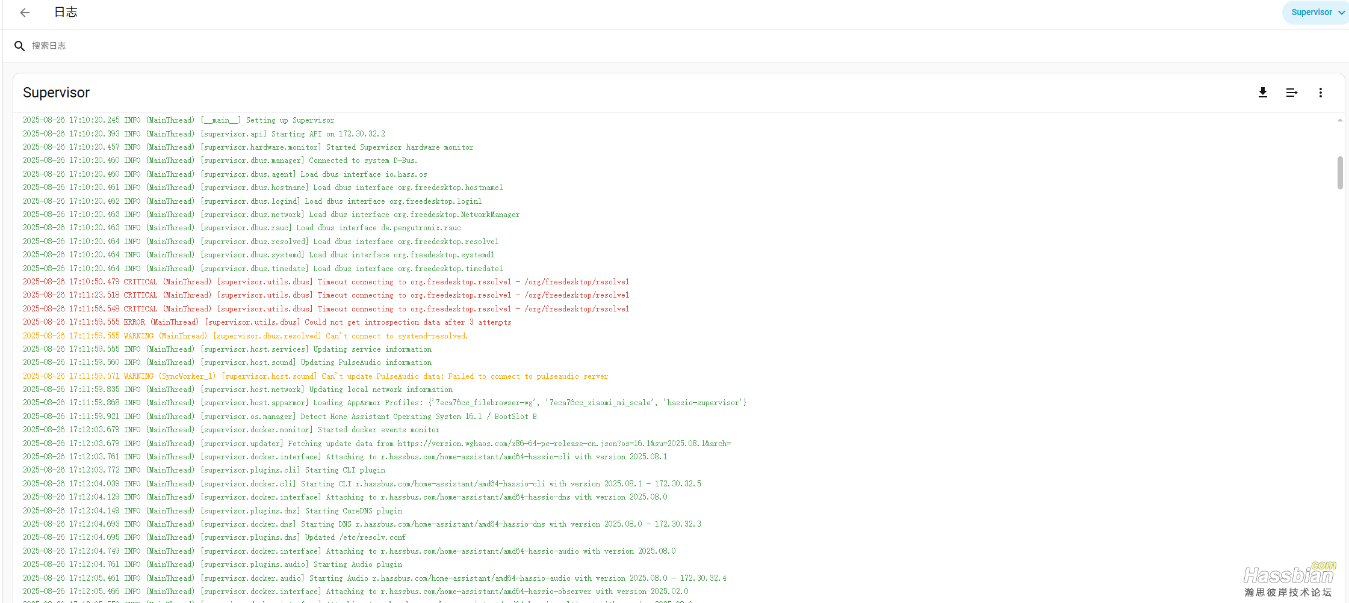The height and width of the screenshot is (603, 1349).
Task: Select the CRITICAL timeout log at 17:11:23
Action: coord(326,295)
